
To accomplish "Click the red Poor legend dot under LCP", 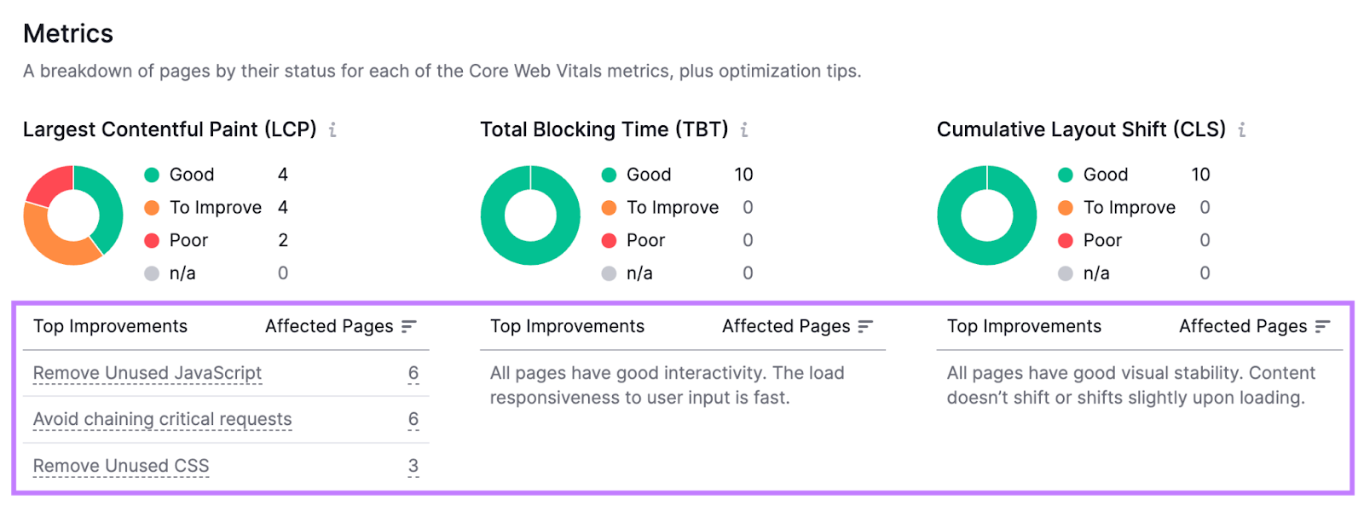I will pyautogui.click(x=152, y=240).
